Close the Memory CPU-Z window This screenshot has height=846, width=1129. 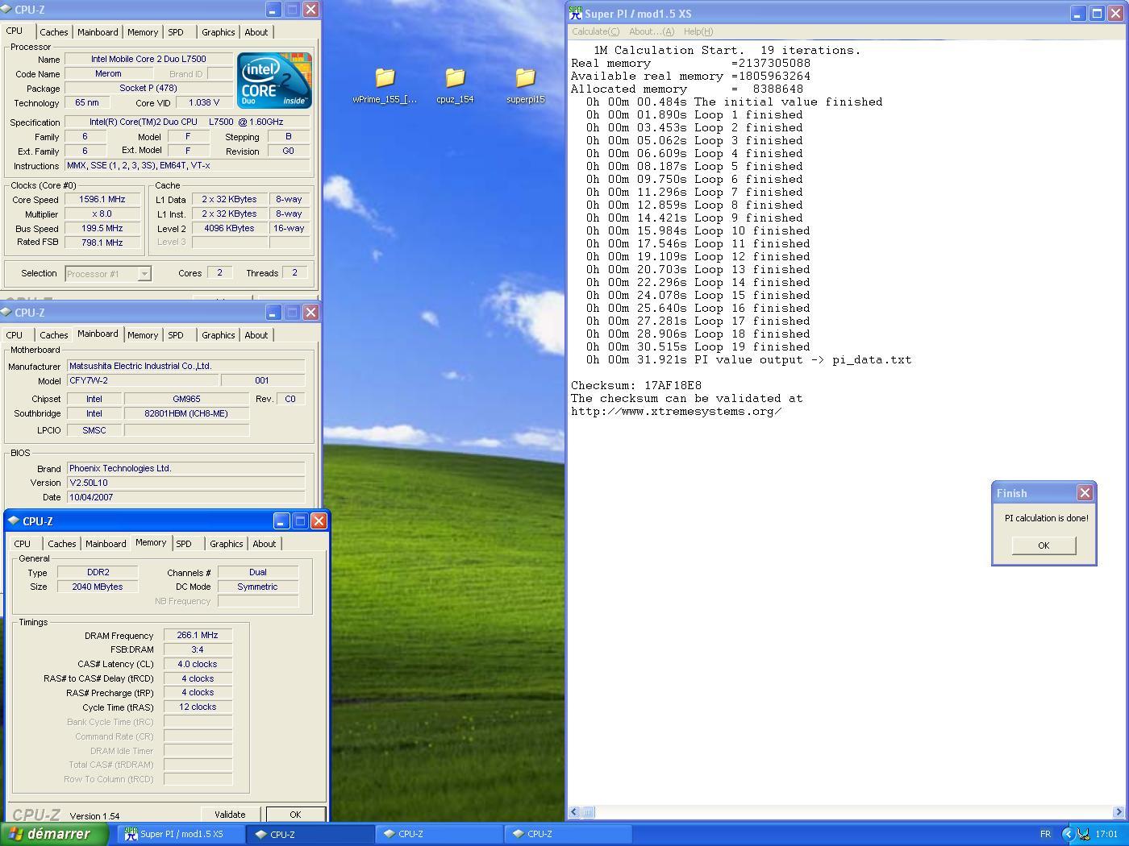tap(319, 521)
